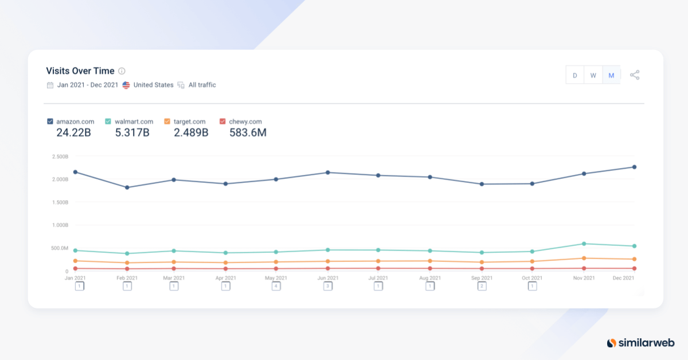This screenshot has height=360, width=688.
Task: Click the calendar icon before the date range
Action: [x=50, y=85]
